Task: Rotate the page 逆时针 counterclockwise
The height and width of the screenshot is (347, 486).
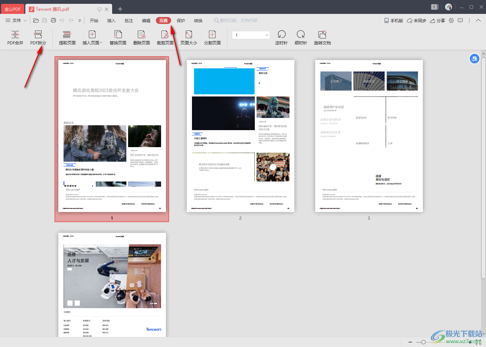Action: pyautogui.click(x=282, y=38)
